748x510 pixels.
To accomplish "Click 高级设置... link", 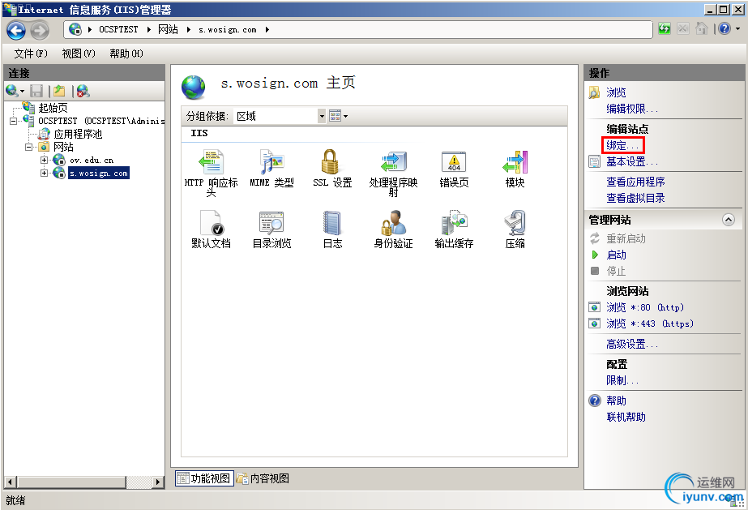I will [631, 344].
